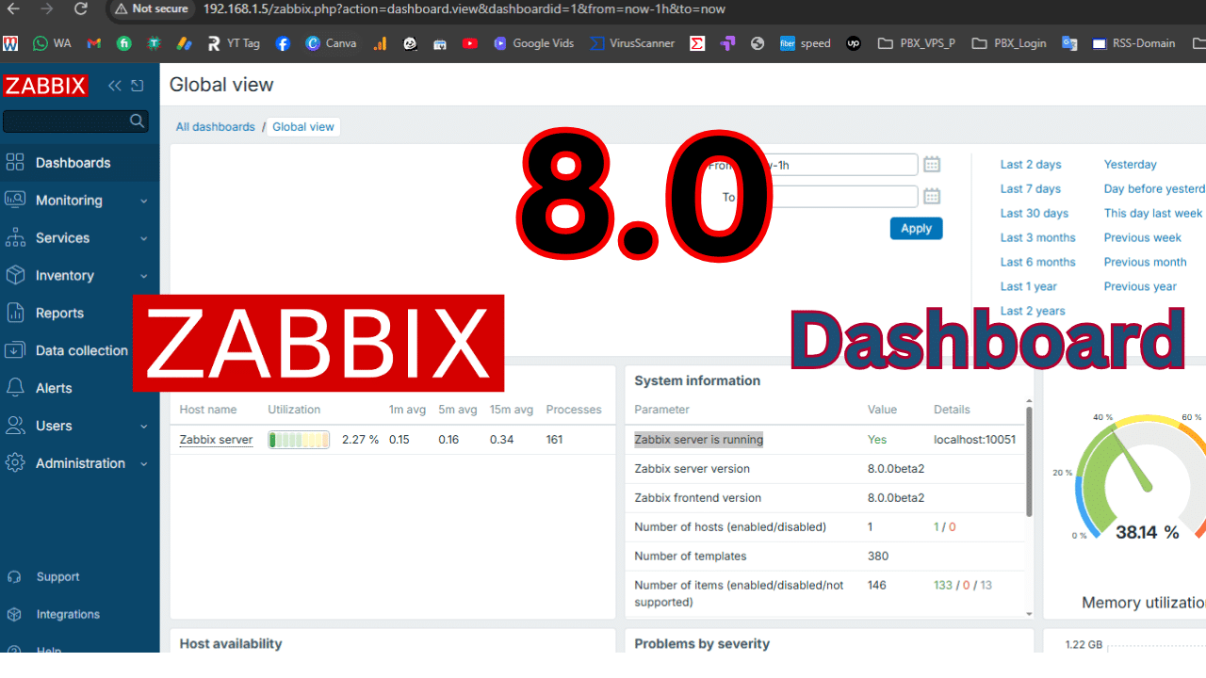Image resolution: width=1206 pixels, height=678 pixels.
Task: Select the Last 30 days time range
Action: 1035,214
